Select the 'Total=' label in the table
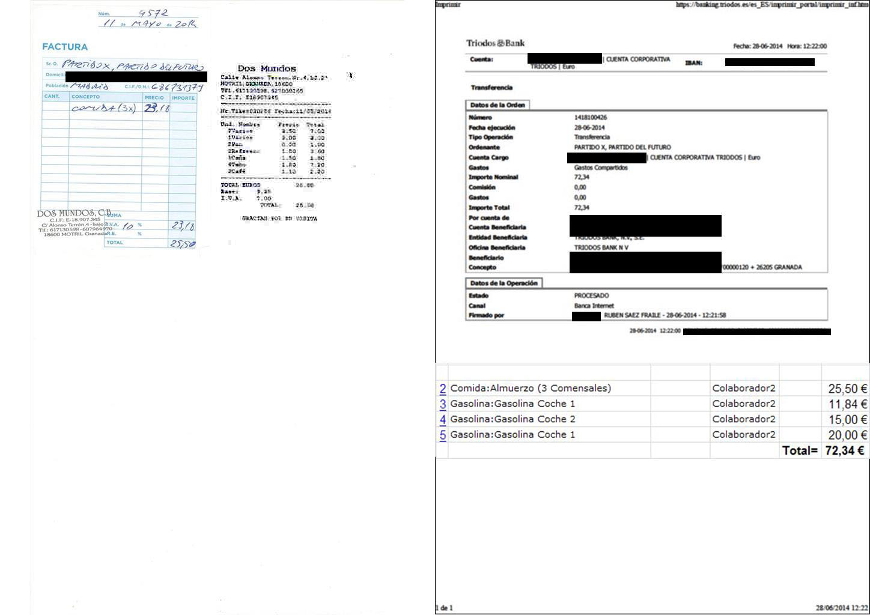Viewport: 870px width, 615px height. coord(800,450)
